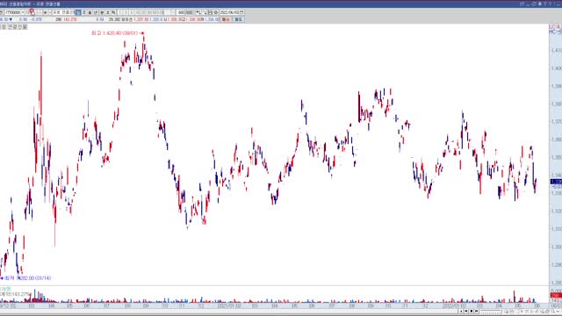Image resolution: width=562 pixels, height=316 pixels.
Task: Click the heart favorites icon in toolbar
Action: (102, 12)
